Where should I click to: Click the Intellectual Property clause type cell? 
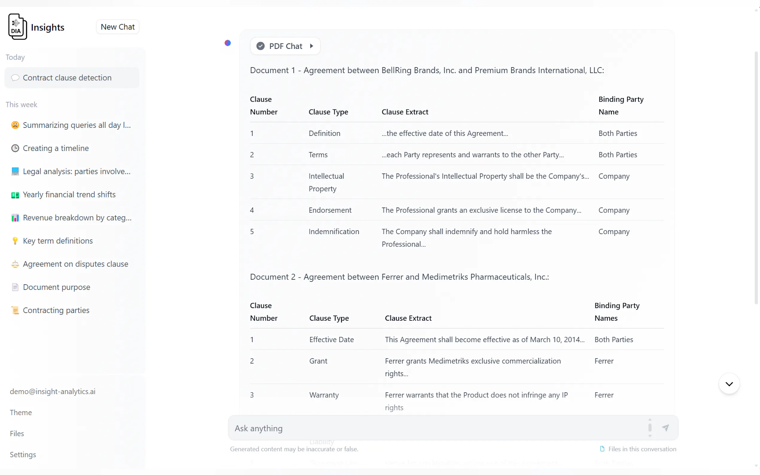point(326,182)
